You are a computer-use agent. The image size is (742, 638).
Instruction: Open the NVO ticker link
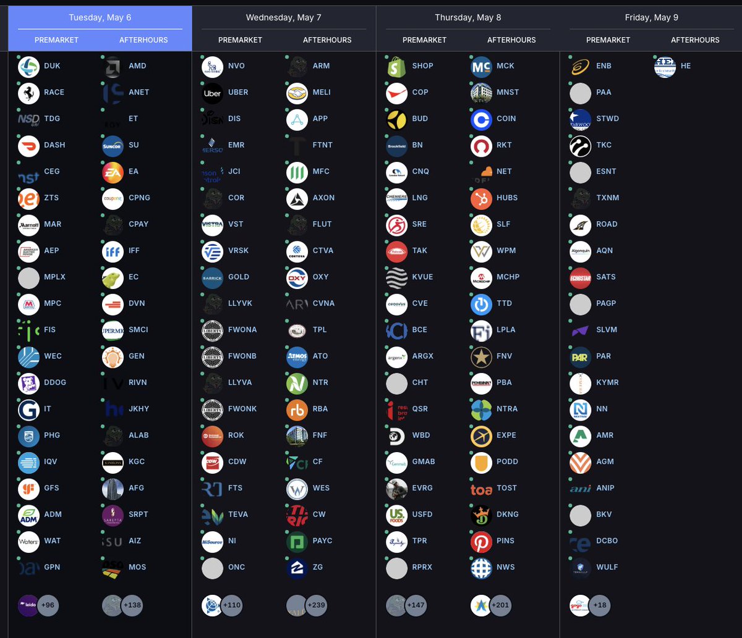pos(236,66)
